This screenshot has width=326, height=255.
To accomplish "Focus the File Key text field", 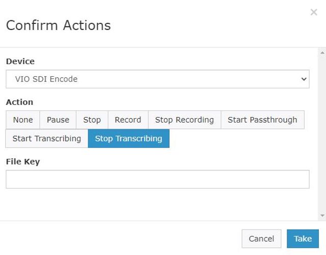I will pos(157,179).
